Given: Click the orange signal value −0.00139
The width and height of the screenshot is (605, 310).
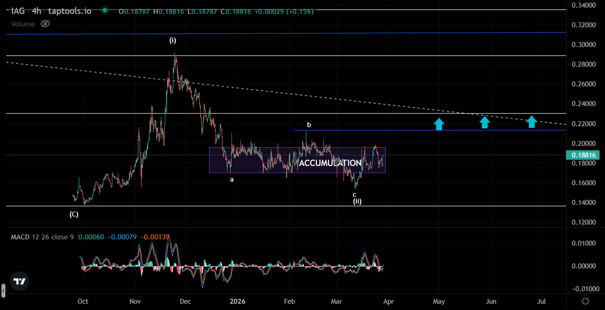Looking at the screenshot, I should click(x=154, y=237).
